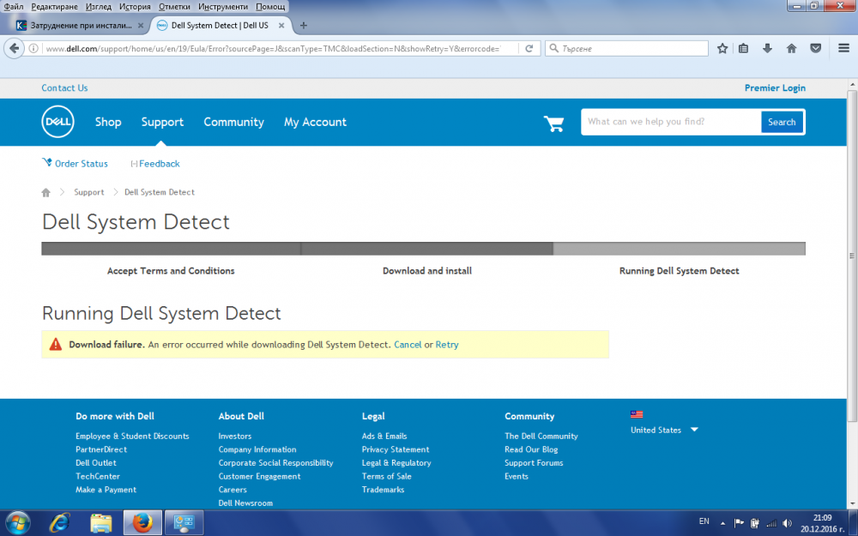Click the Premier Login link
858x536 pixels.
(x=775, y=88)
